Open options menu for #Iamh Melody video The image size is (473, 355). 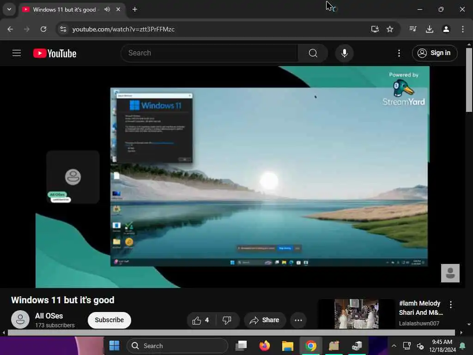pos(451,304)
